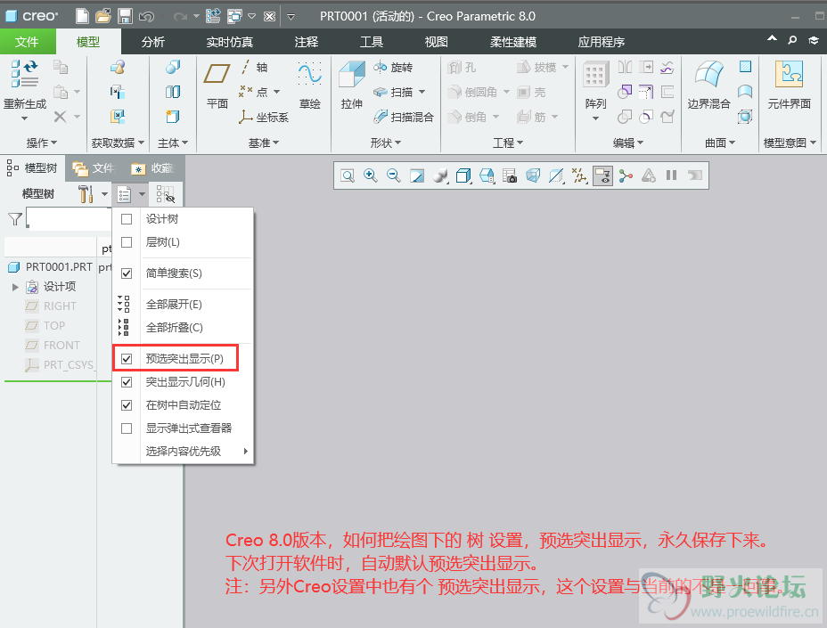Click the 重新生成 regenerate icon
Image resolution: width=827 pixels, height=628 pixels.
tap(24, 74)
